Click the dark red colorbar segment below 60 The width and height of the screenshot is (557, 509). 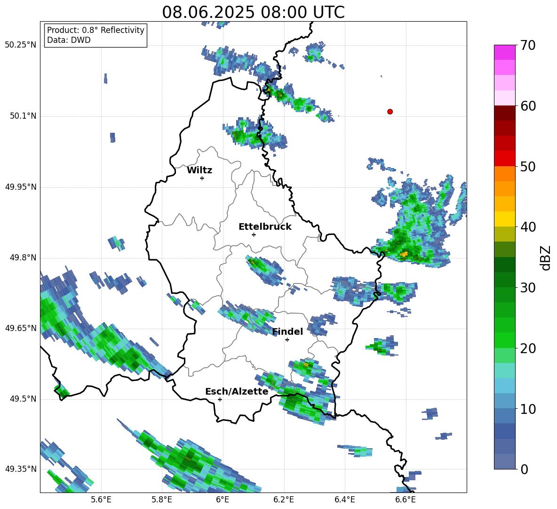[504, 113]
